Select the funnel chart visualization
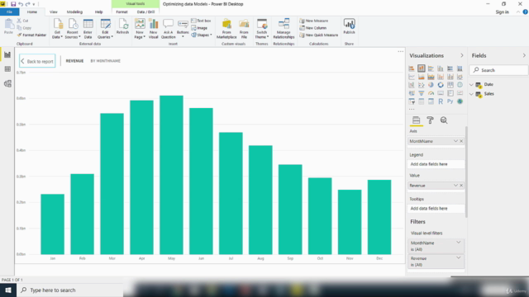The width and height of the screenshot is (529, 297). point(422,93)
